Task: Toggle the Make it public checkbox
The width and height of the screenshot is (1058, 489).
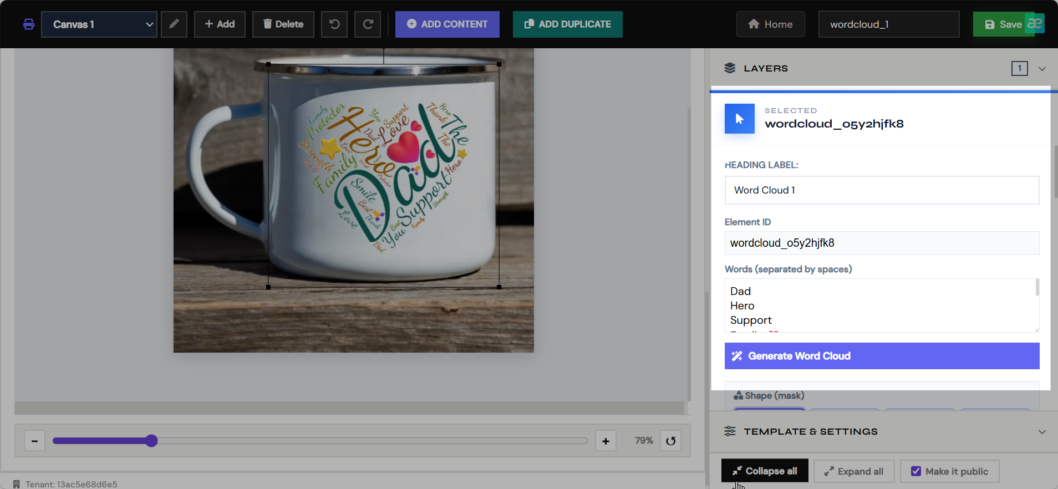Action: click(916, 471)
